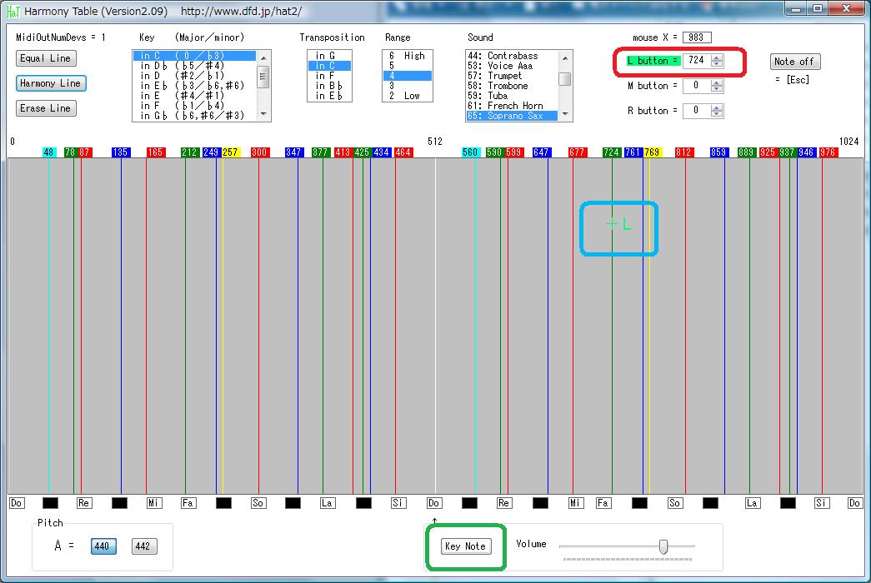Image resolution: width=871 pixels, height=583 pixels.
Task: Click the M button value field
Action: (697, 86)
